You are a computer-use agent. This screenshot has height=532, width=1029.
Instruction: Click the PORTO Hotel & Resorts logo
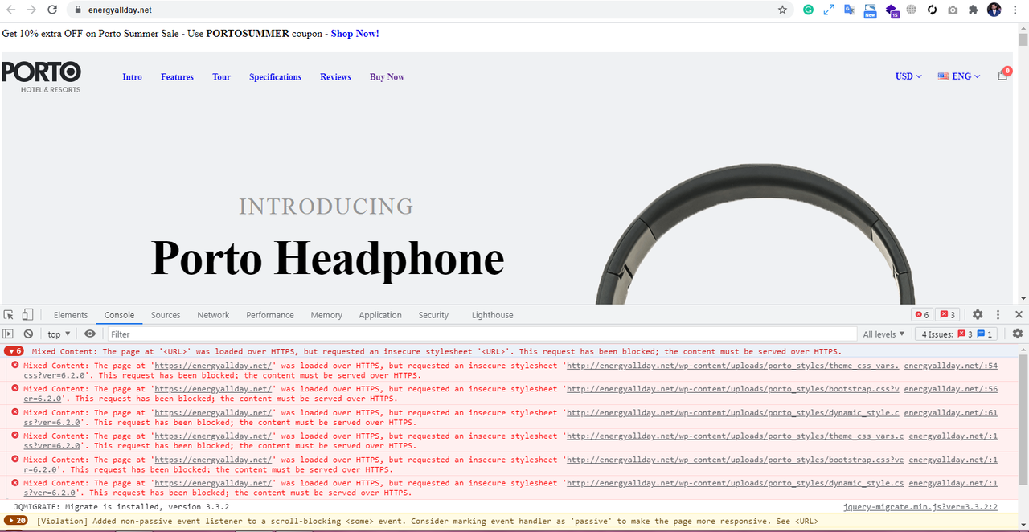click(41, 77)
